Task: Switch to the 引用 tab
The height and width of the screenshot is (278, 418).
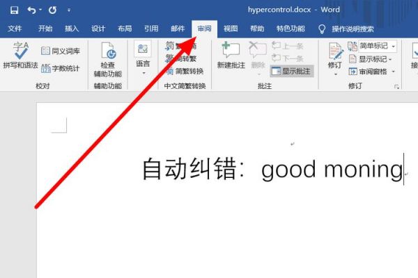Action: [x=151, y=28]
